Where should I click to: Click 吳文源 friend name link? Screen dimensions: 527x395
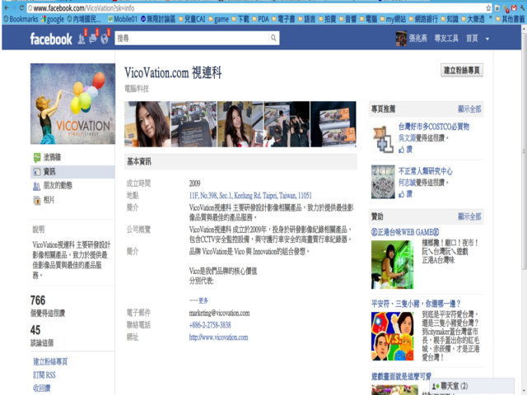coord(407,138)
